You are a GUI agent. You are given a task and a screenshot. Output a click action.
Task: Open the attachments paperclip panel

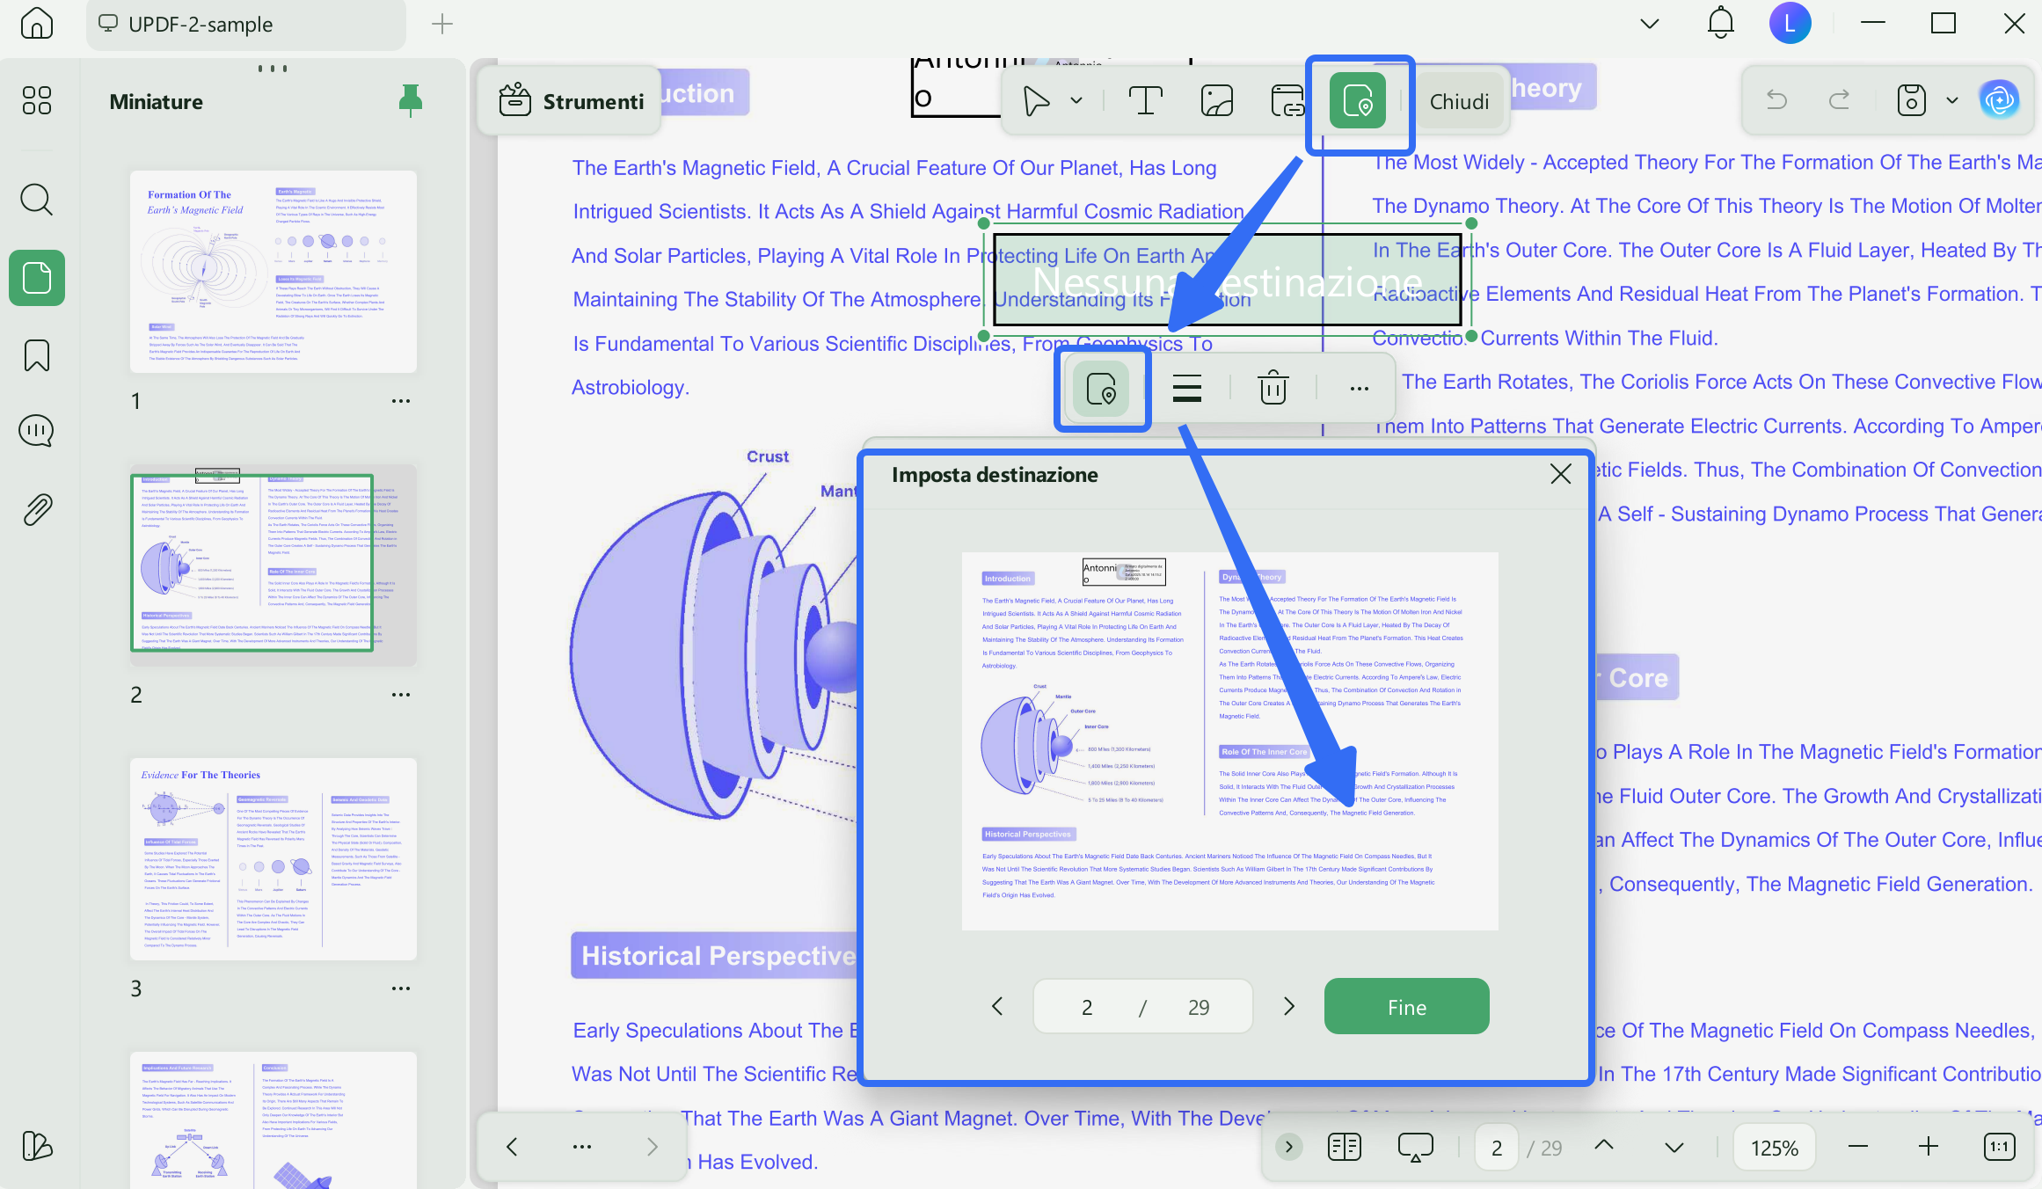point(36,509)
